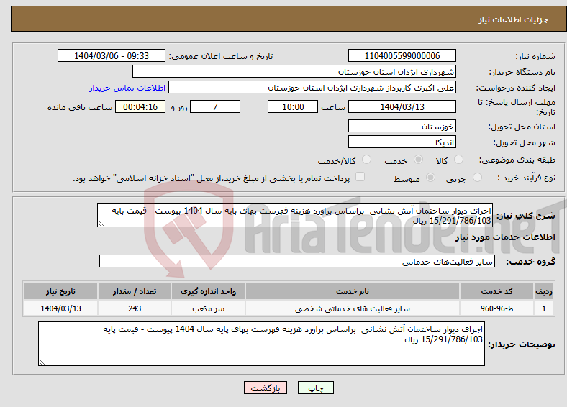This screenshot has height=407, width=567.
Task: Click the table date cell 1404/03/13
Action: click(x=60, y=308)
